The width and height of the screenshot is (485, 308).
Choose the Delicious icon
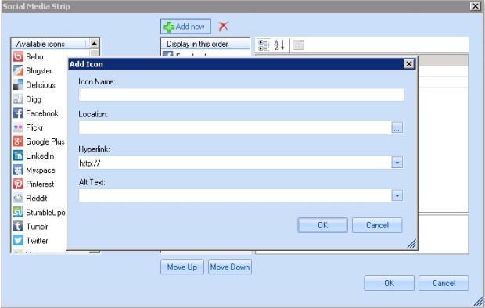coord(18,85)
